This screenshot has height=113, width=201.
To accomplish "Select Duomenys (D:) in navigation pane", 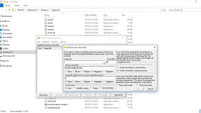I will click(x=9, y=56).
